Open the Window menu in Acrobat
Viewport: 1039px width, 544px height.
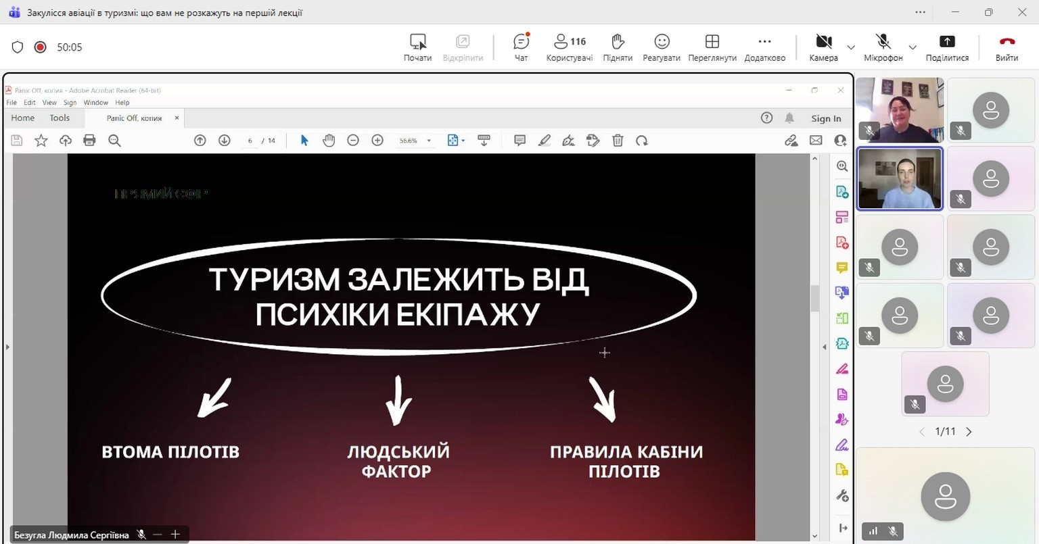95,103
